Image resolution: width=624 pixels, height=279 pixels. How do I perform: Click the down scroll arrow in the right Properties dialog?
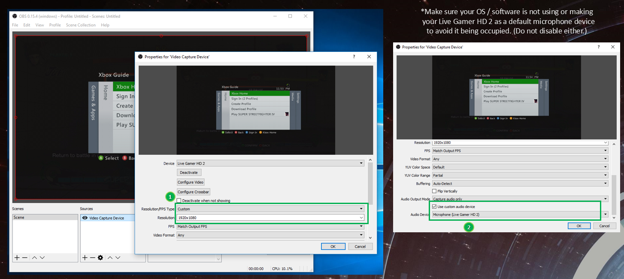tap(614, 218)
